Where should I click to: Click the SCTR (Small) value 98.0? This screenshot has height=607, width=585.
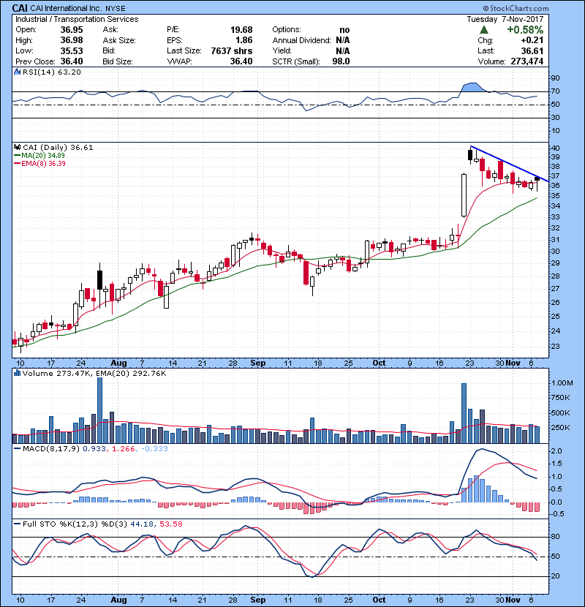point(341,61)
